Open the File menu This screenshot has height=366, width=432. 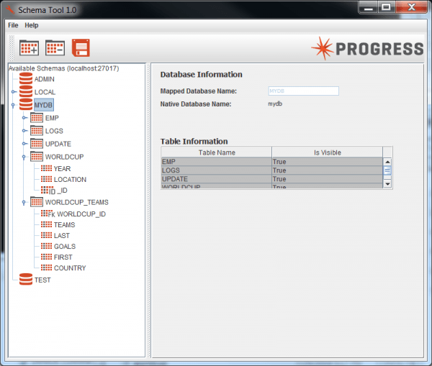(x=13, y=25)
